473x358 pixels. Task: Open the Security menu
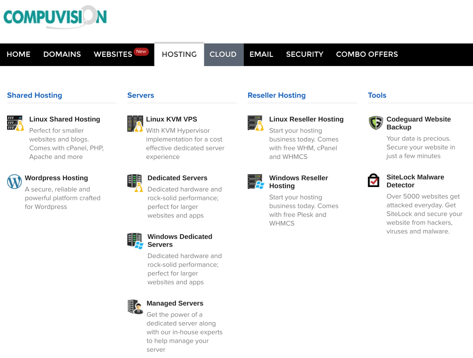304,54
